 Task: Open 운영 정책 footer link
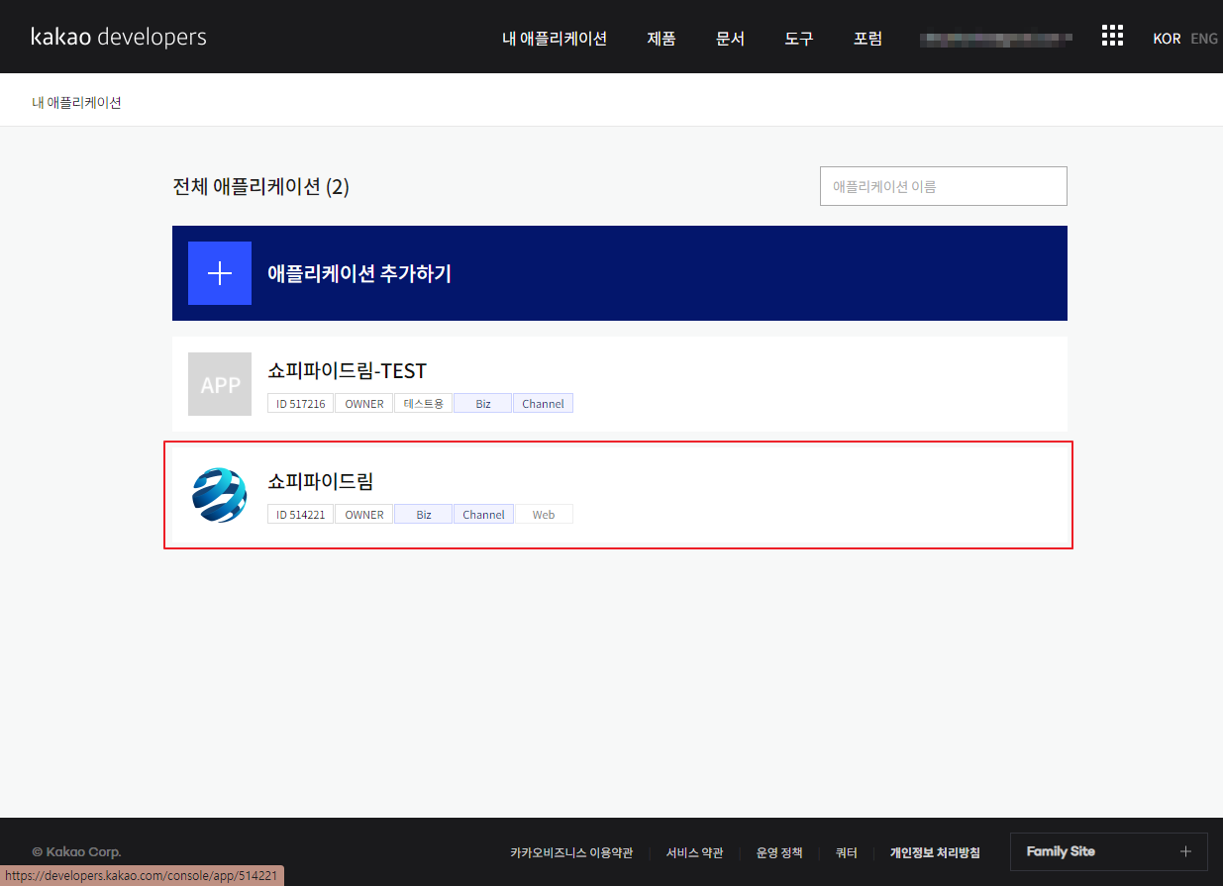coord(779,852)
